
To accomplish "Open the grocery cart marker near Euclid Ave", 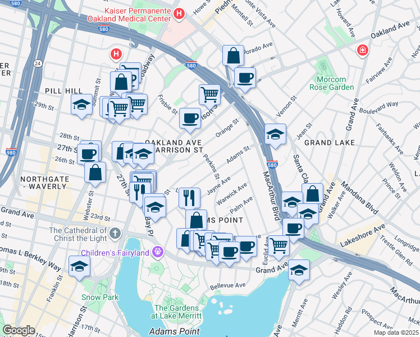I will pyautogui.click(x=279, y=247).
